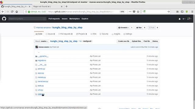Open the urls.py file
This screenshot has height=109, width=195.
[x=40, y=90]
